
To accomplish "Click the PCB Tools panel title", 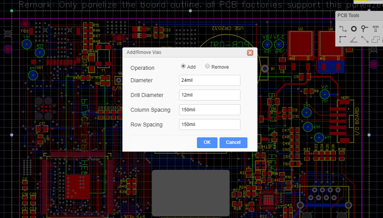I will [348, 16].
